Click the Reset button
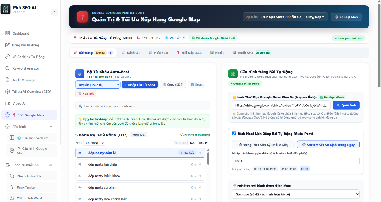The height and width of the screenshot is (202, 381). (196, 84)
